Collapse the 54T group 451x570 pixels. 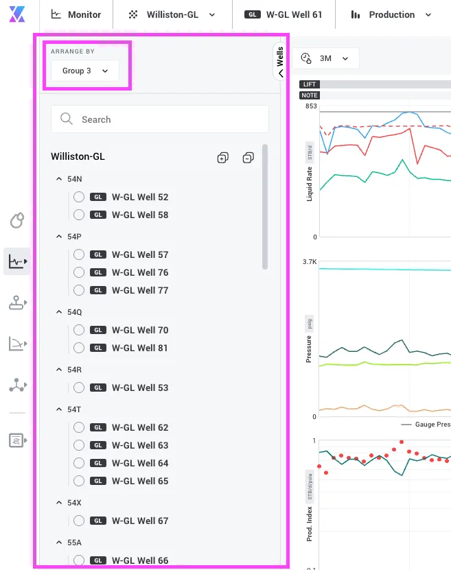59,409
